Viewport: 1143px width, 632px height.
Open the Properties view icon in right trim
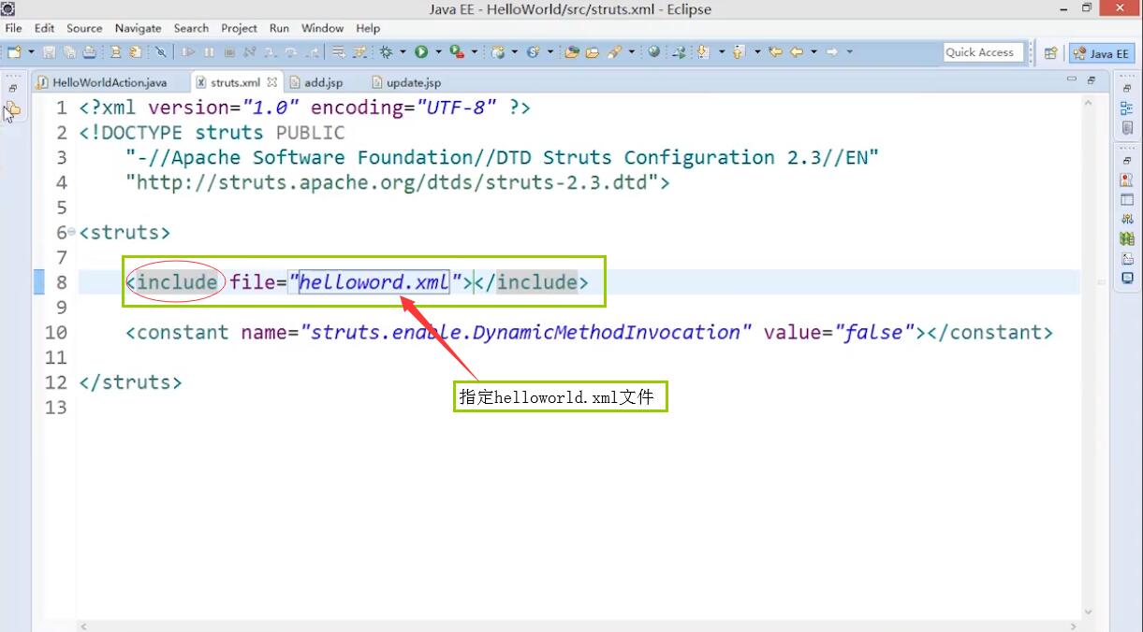1127,200
